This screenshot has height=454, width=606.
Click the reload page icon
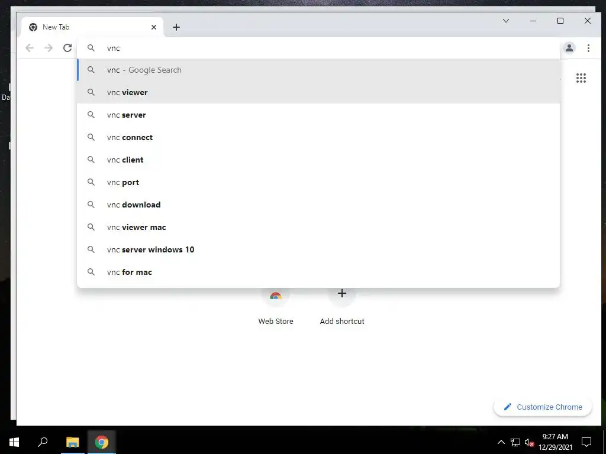click(67, 48)
